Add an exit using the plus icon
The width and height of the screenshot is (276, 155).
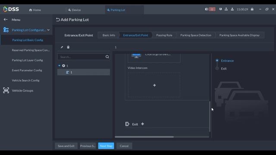pos(143,124)
